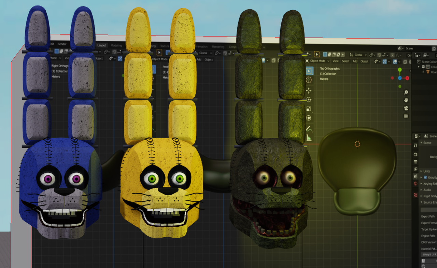Open the View Layer properties tab icon
The width and height of the screenshot is (437, 268).
point(415,169)
